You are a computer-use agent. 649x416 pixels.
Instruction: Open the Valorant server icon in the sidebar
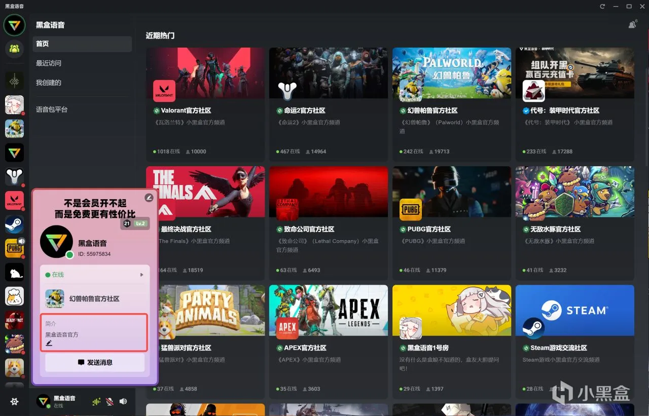[14, 201]
